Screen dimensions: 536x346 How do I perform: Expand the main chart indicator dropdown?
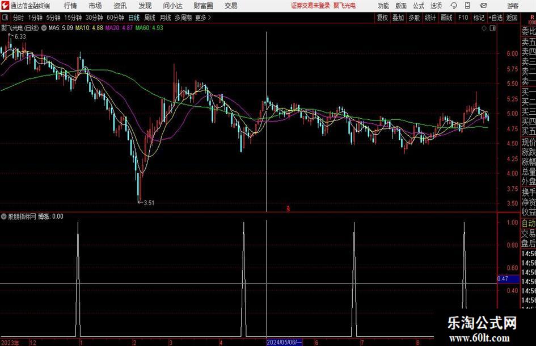(x=44, y=28)
